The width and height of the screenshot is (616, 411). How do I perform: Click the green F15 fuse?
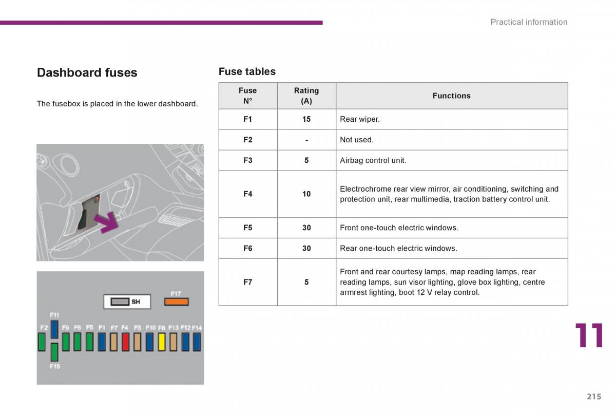click(54, 352)
